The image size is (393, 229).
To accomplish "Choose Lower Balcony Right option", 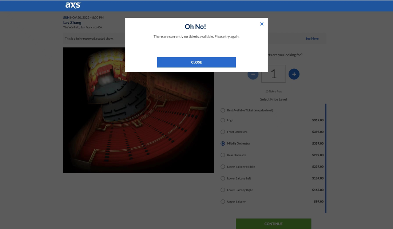I will [x=223, y=190].
